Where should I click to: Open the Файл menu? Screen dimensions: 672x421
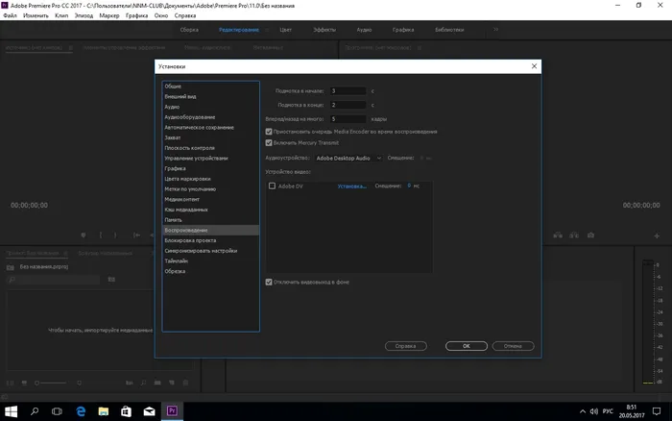[x=10, y=15]
